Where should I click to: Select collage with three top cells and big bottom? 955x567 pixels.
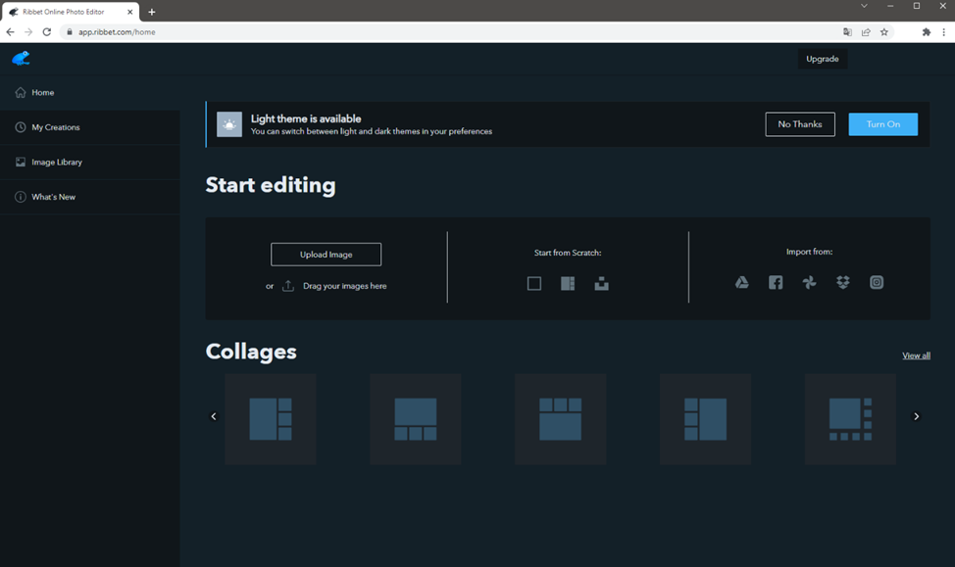pos(560,419)
